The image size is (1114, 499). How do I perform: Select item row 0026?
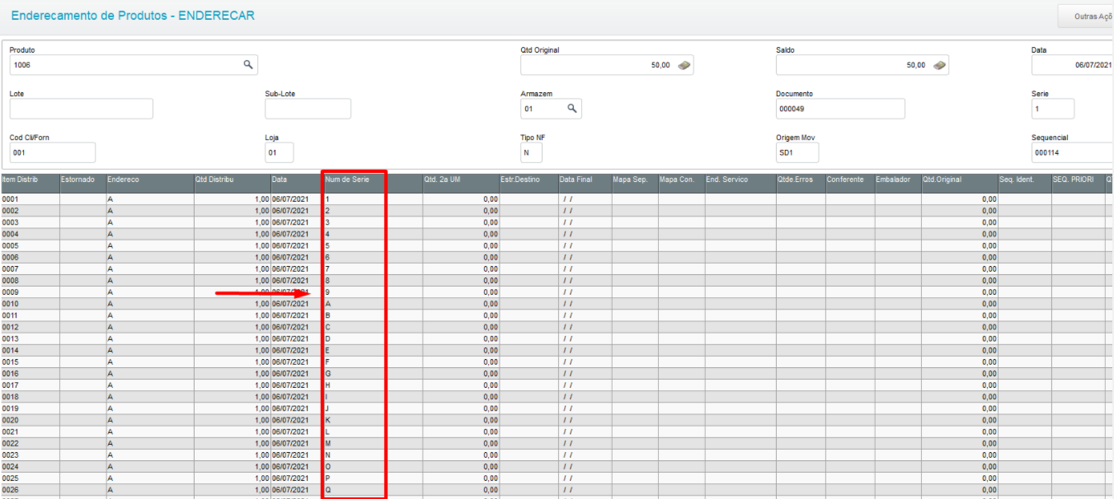pyautogui.click(x=557, y=490)
